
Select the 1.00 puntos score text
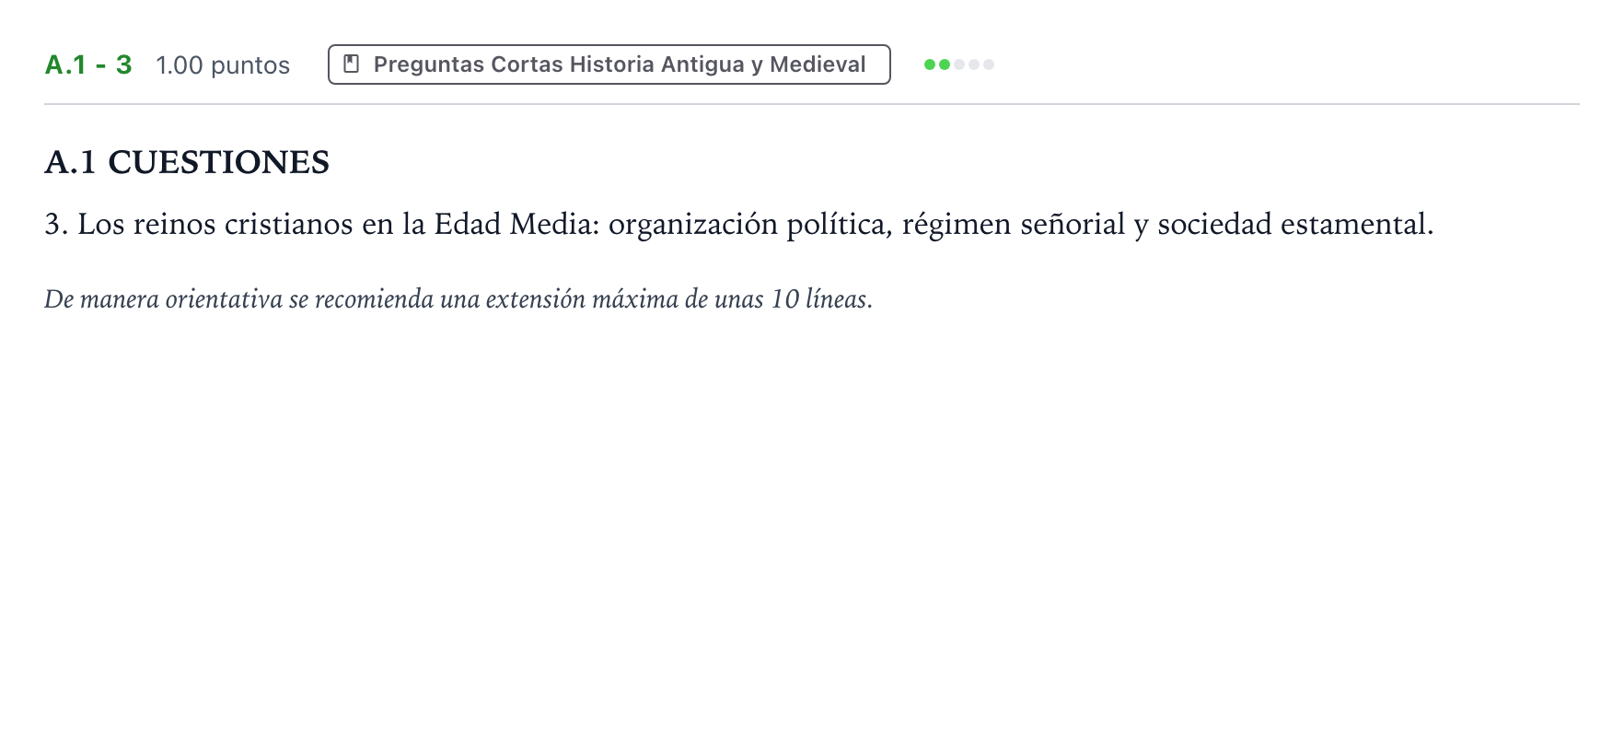(x=223, y=65)
